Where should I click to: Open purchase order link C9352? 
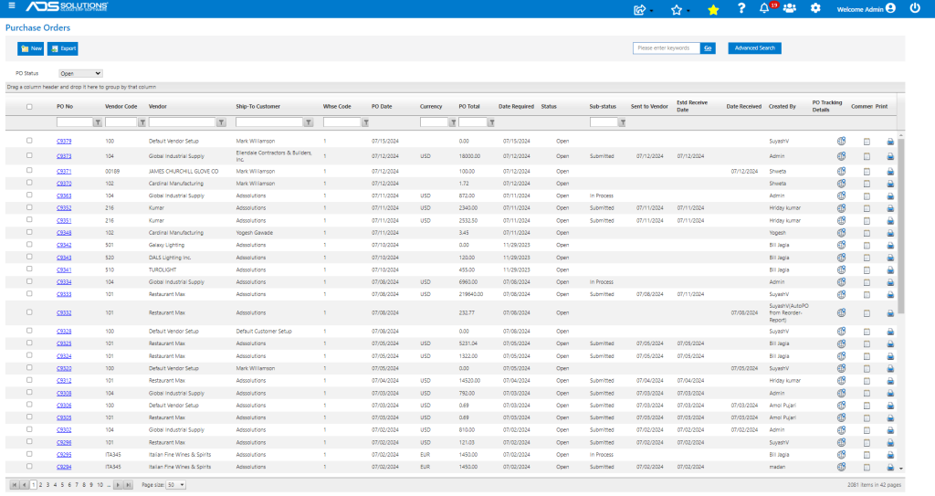64,208
